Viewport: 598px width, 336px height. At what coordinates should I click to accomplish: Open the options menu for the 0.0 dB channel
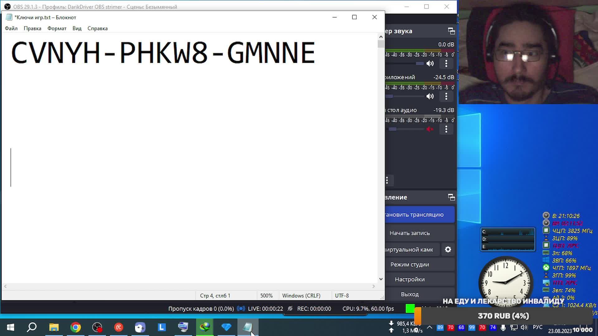click(446, 63)
